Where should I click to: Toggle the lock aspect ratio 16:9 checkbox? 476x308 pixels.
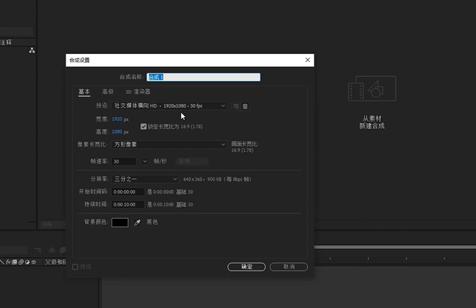(143, 127)
